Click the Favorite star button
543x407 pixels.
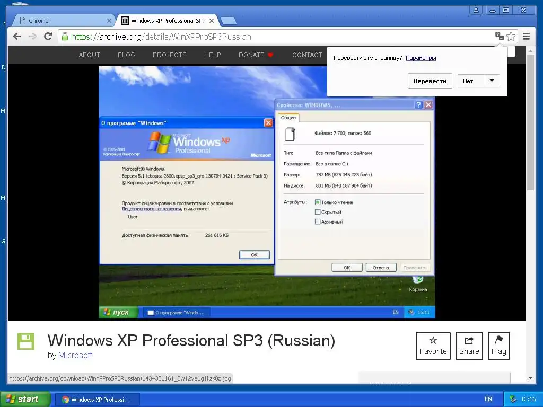[433, 346]
